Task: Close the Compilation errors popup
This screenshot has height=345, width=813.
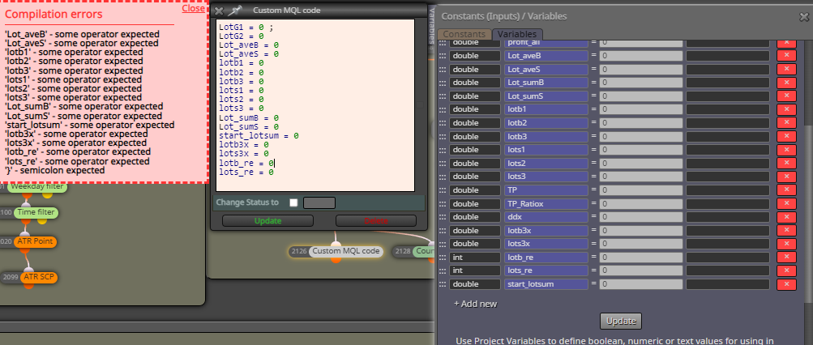Action: [x=193, y=9]
